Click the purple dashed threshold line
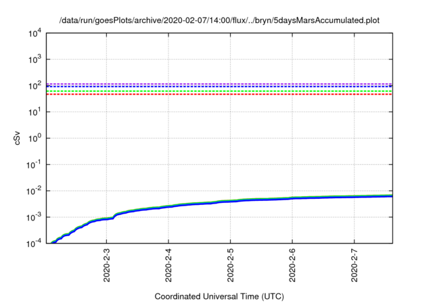 tap(219, 84)
